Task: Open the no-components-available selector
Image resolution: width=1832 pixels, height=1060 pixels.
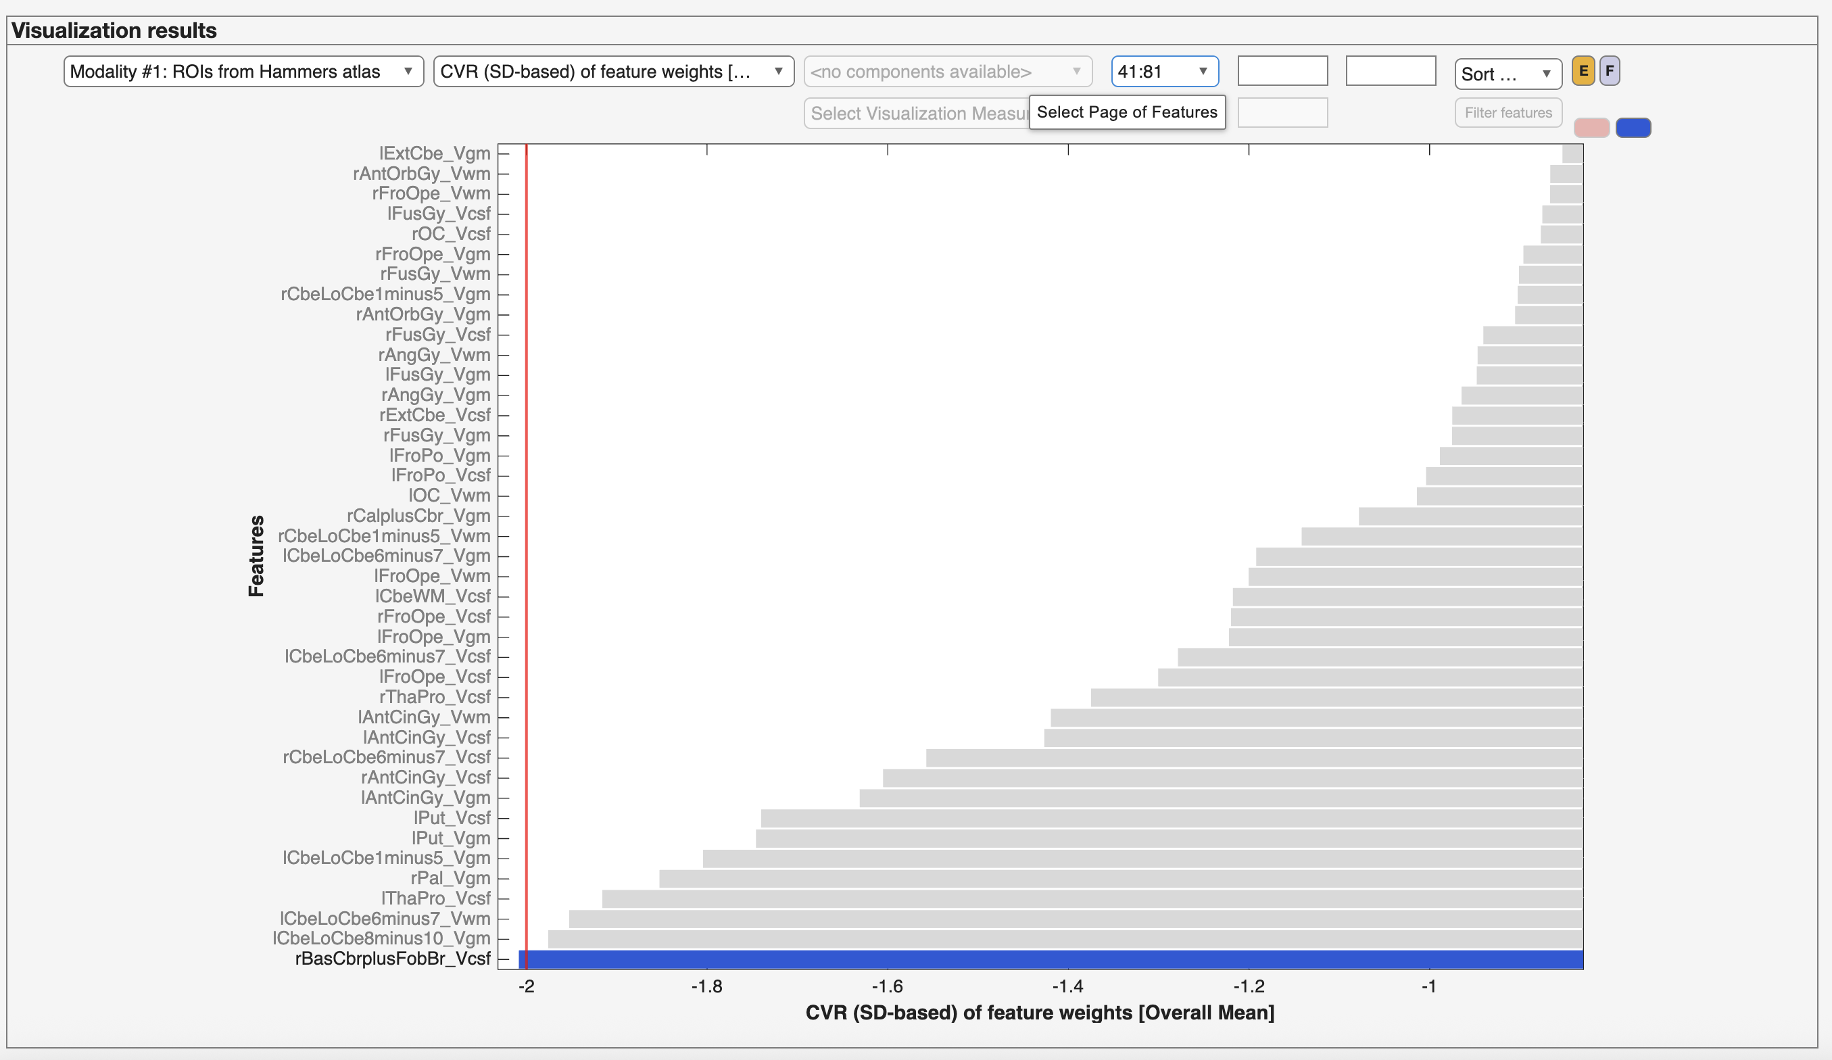Action: pos(947,71)
